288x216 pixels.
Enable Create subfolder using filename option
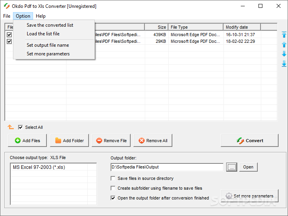coord(113,188)
